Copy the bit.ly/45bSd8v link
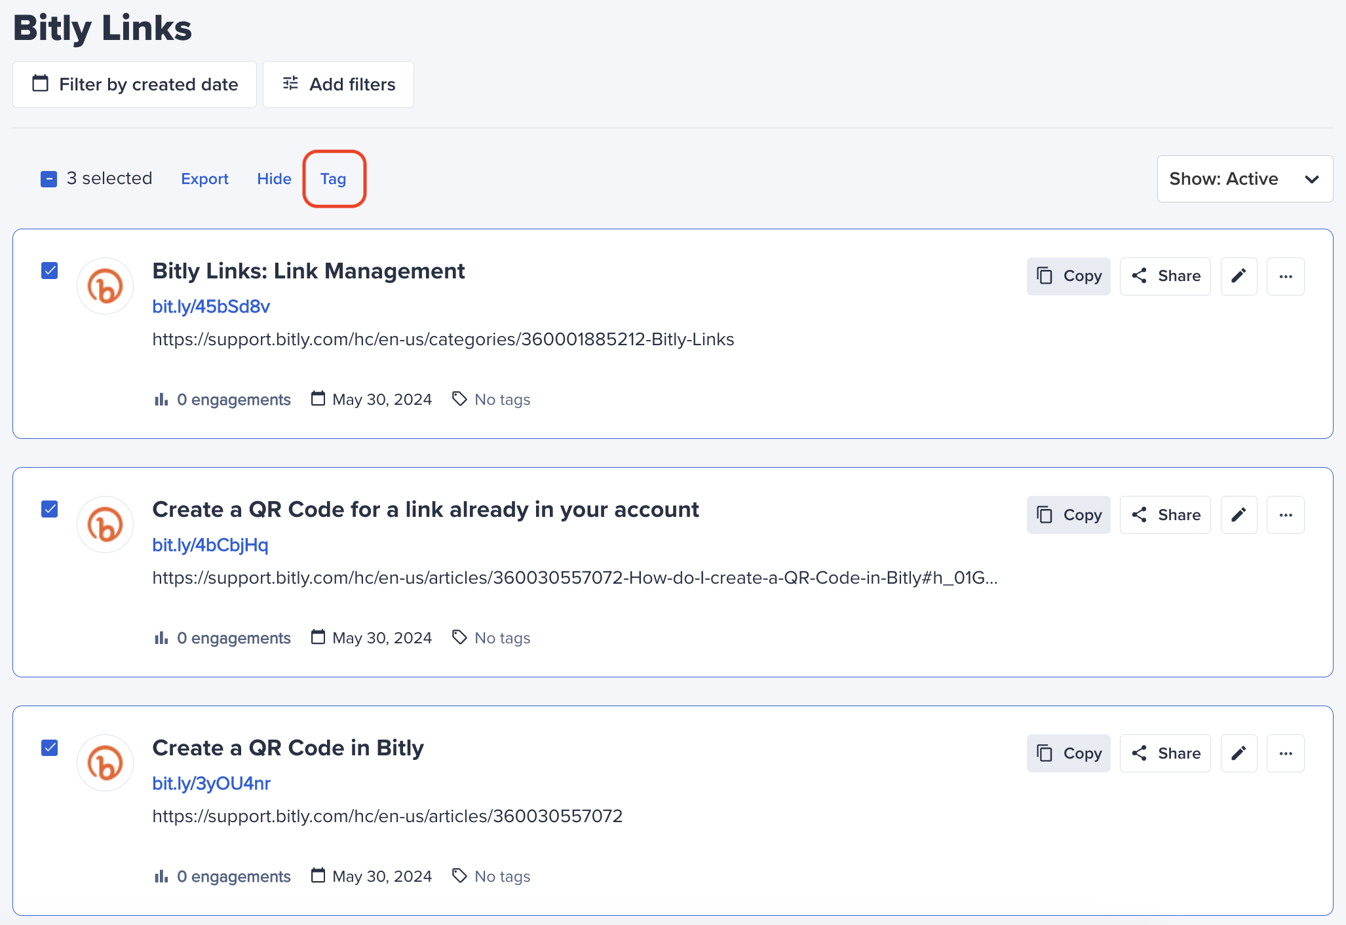Screen dimensions: 1346x925 click(x=1069, y=276)
